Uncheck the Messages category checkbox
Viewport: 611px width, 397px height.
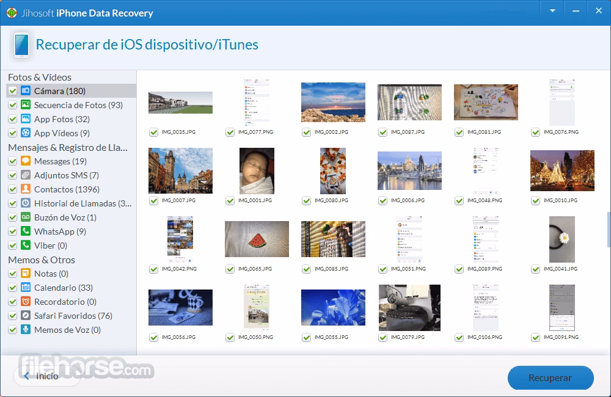(12, 161)
